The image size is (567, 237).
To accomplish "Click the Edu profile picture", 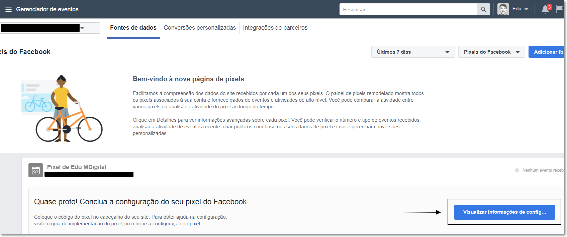I will 503,9.
